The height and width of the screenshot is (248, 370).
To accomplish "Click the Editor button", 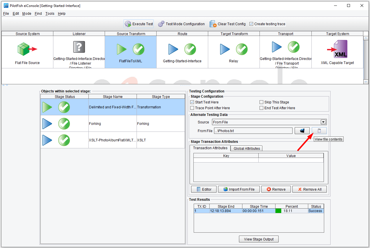I will (x=204, y=189).
